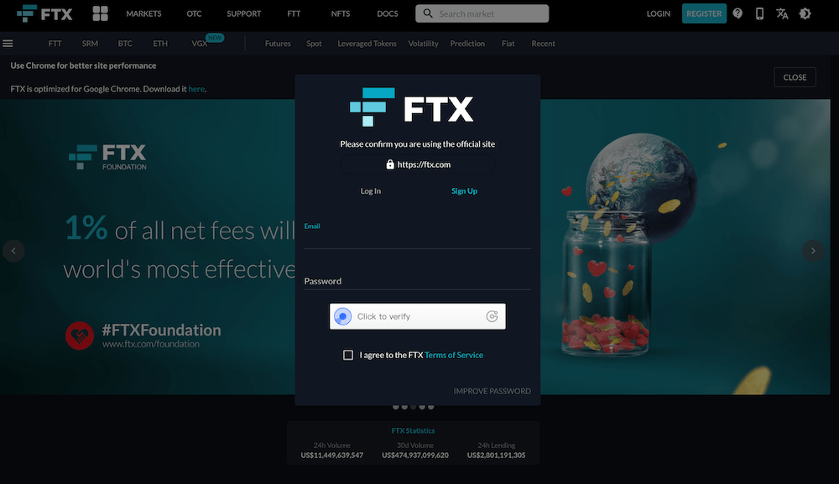Click the CLOSE banner button
The height and width of the screenshot is (484, 839).
pyautogui.click(x=795, y=77)
